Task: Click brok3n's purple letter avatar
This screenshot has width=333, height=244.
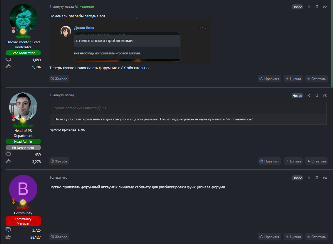Action: 23,189
